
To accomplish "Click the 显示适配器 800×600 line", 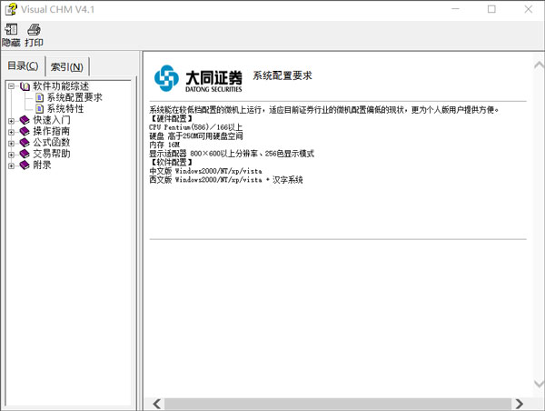I will point(232,154).
